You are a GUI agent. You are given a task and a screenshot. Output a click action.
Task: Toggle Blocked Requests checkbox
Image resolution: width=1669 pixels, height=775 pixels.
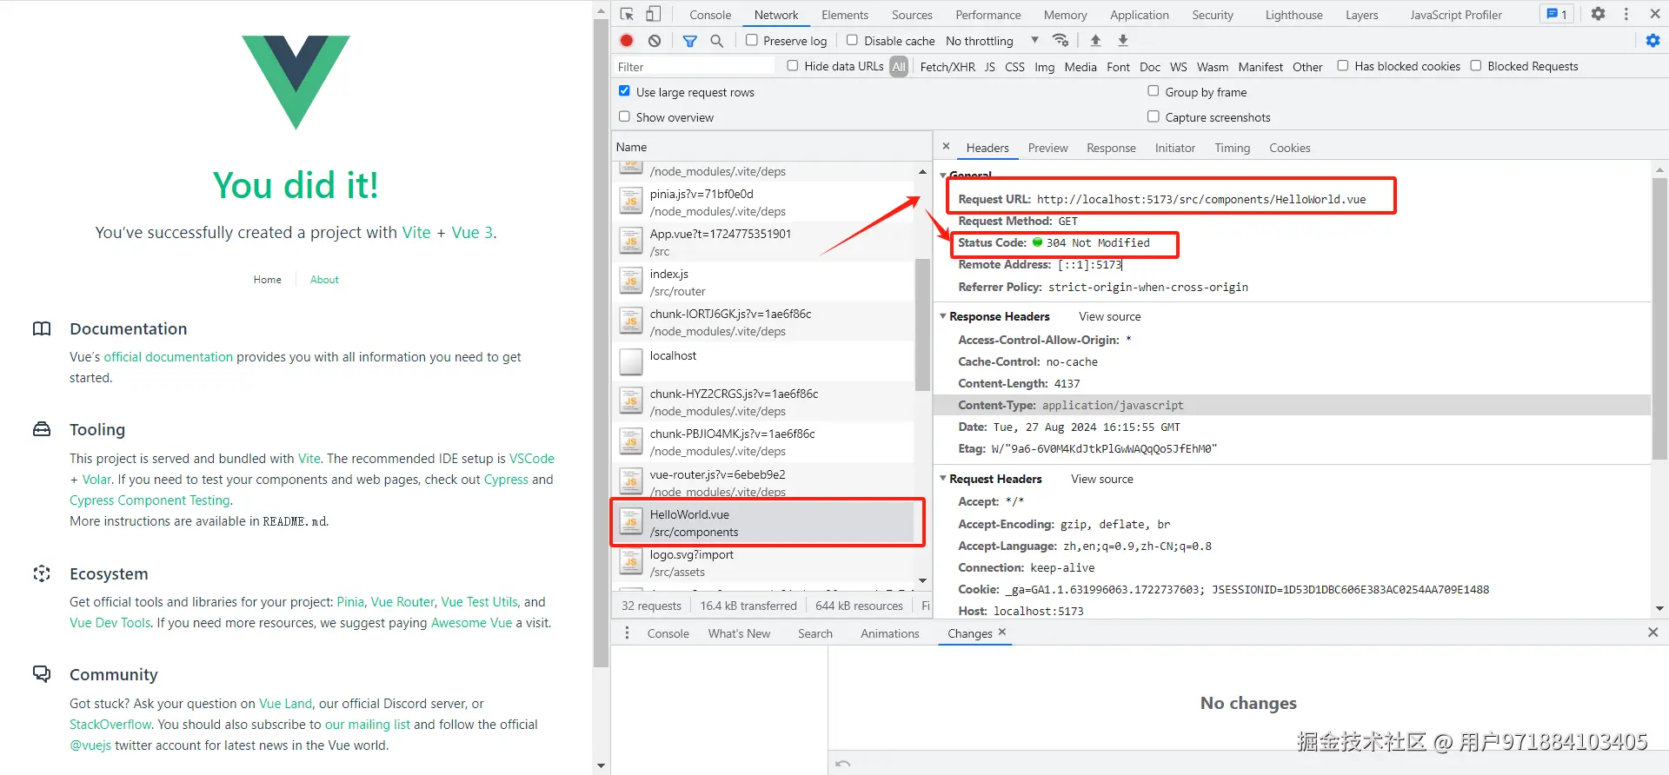pyautogui.click(x=1475, y=65)
